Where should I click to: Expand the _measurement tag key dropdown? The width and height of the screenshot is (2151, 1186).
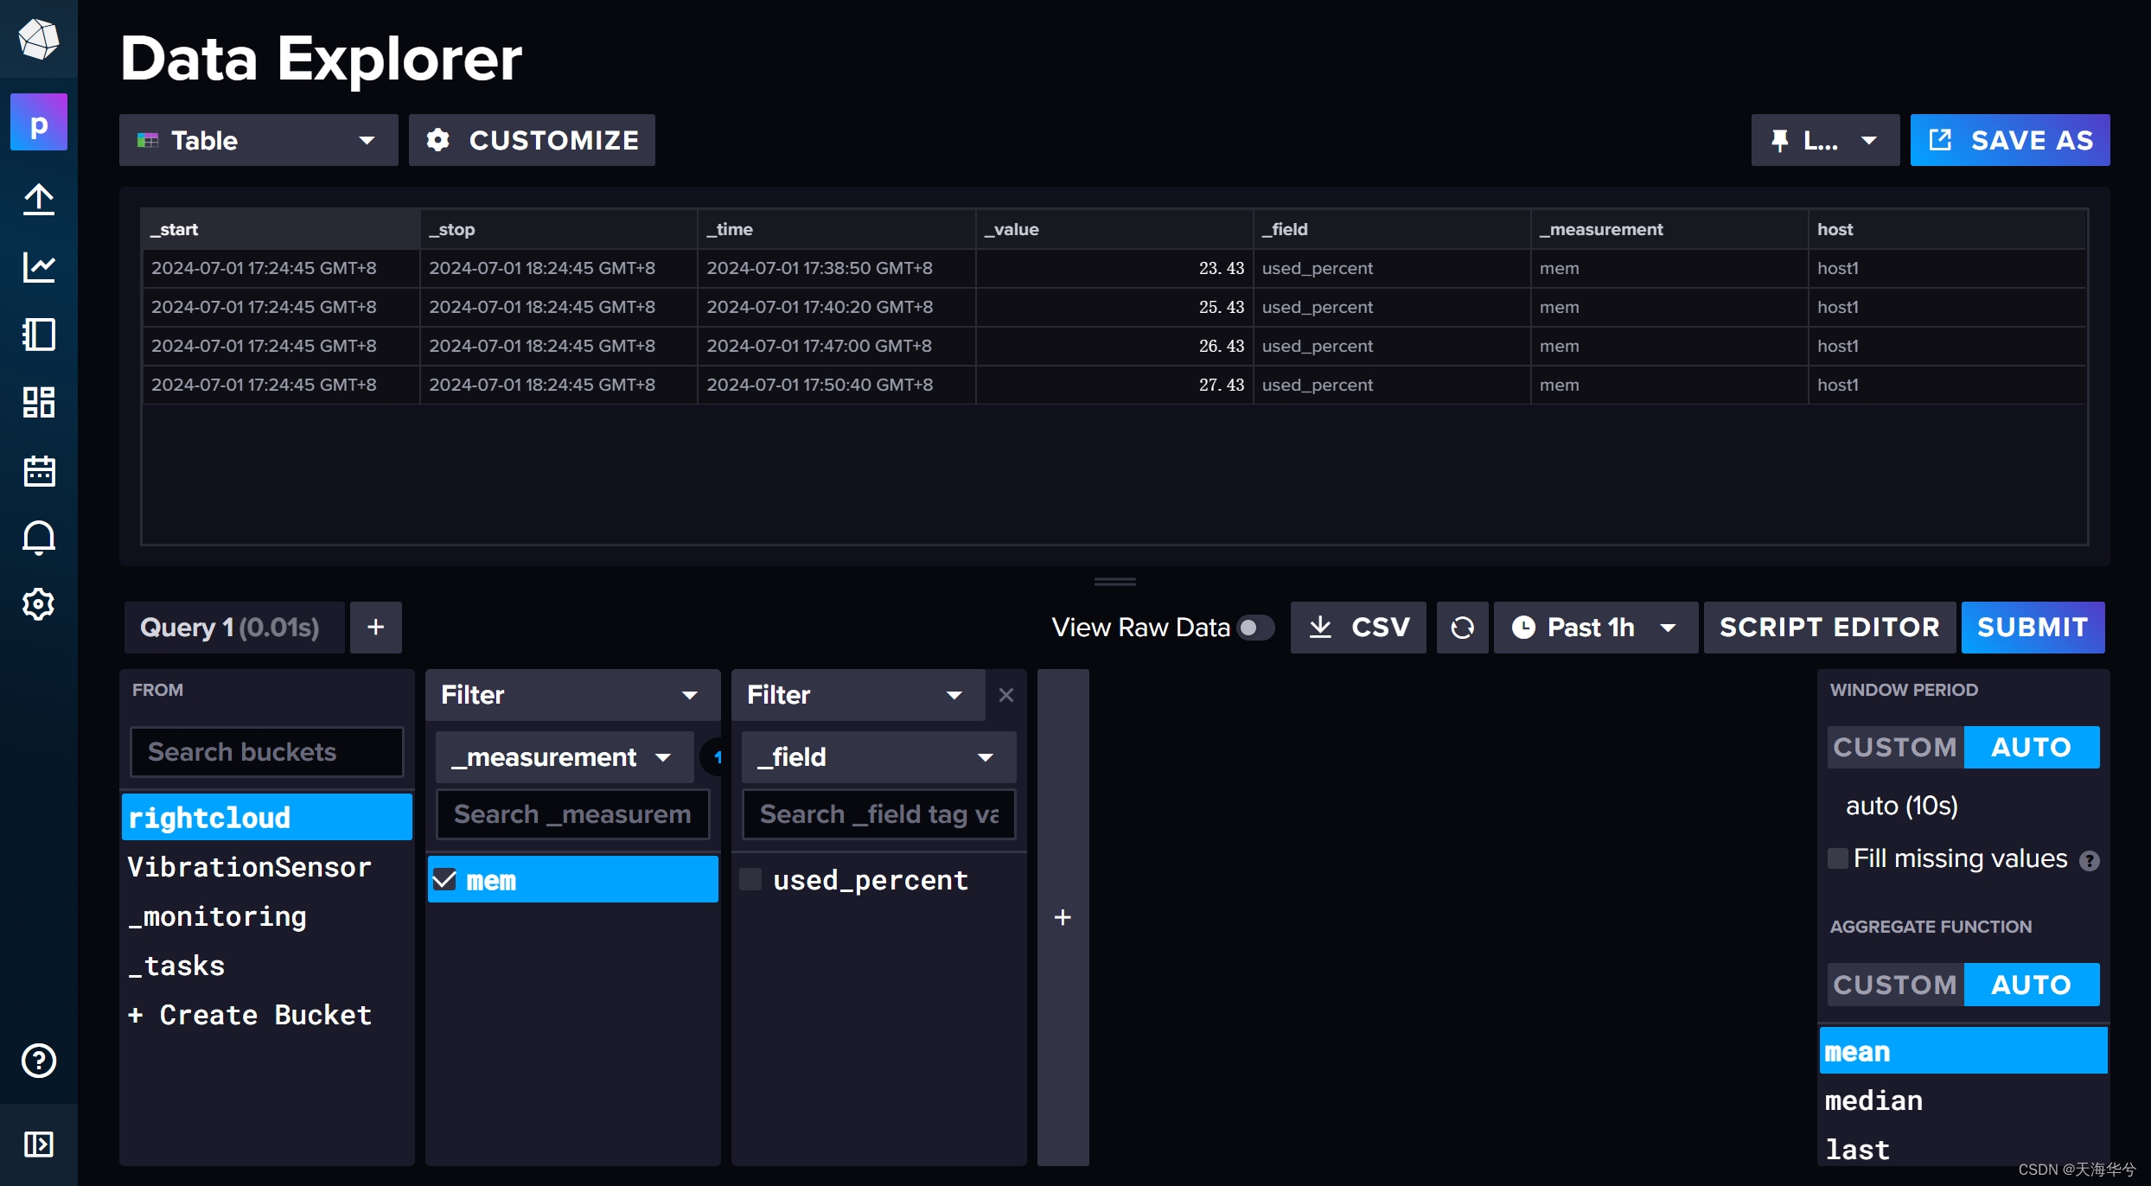(563, 757)
